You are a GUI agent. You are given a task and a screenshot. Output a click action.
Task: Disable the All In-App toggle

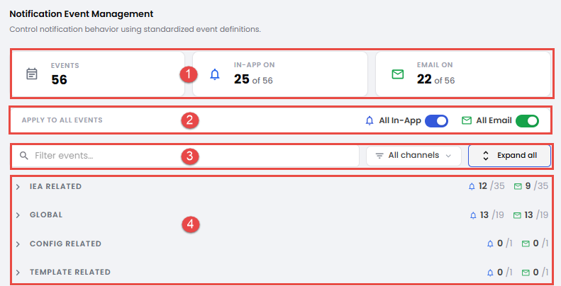click(436, 121)
